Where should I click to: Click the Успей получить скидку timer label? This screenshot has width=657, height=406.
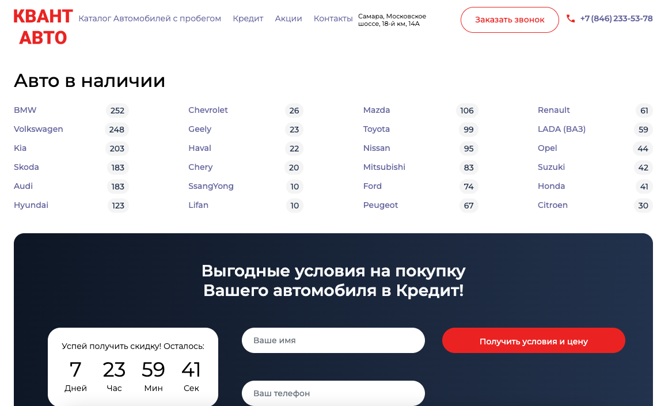pos(133,346)
